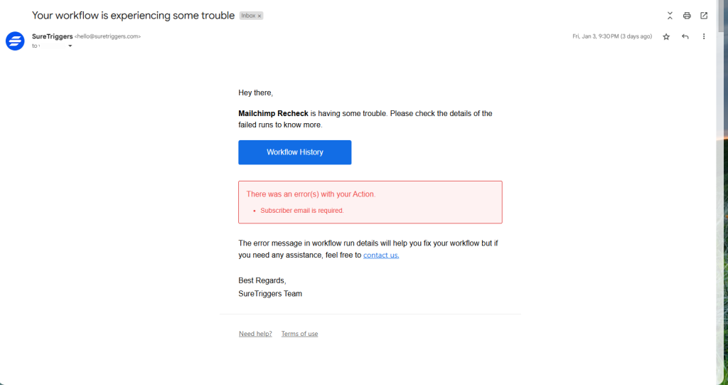Image resolution: width=728 pixels, height=385 pixels.
Task: Open the three-dot More options menu
Action: [x=704, y=36]
